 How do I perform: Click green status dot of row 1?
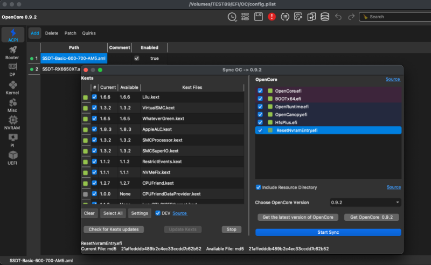point(32,59)
